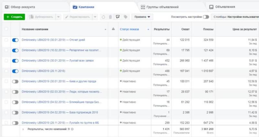259x137 pixels.
Task: Open the Правила dropdown menu
Action: coord(142,17)
